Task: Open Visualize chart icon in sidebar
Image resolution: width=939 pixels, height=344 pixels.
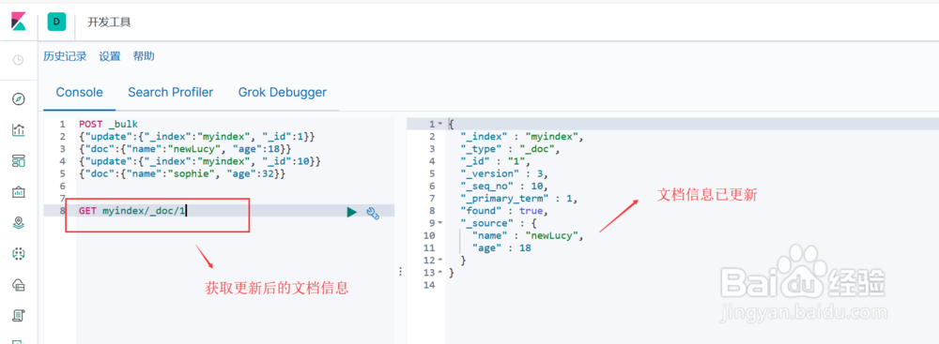Action: pos(19,129)
